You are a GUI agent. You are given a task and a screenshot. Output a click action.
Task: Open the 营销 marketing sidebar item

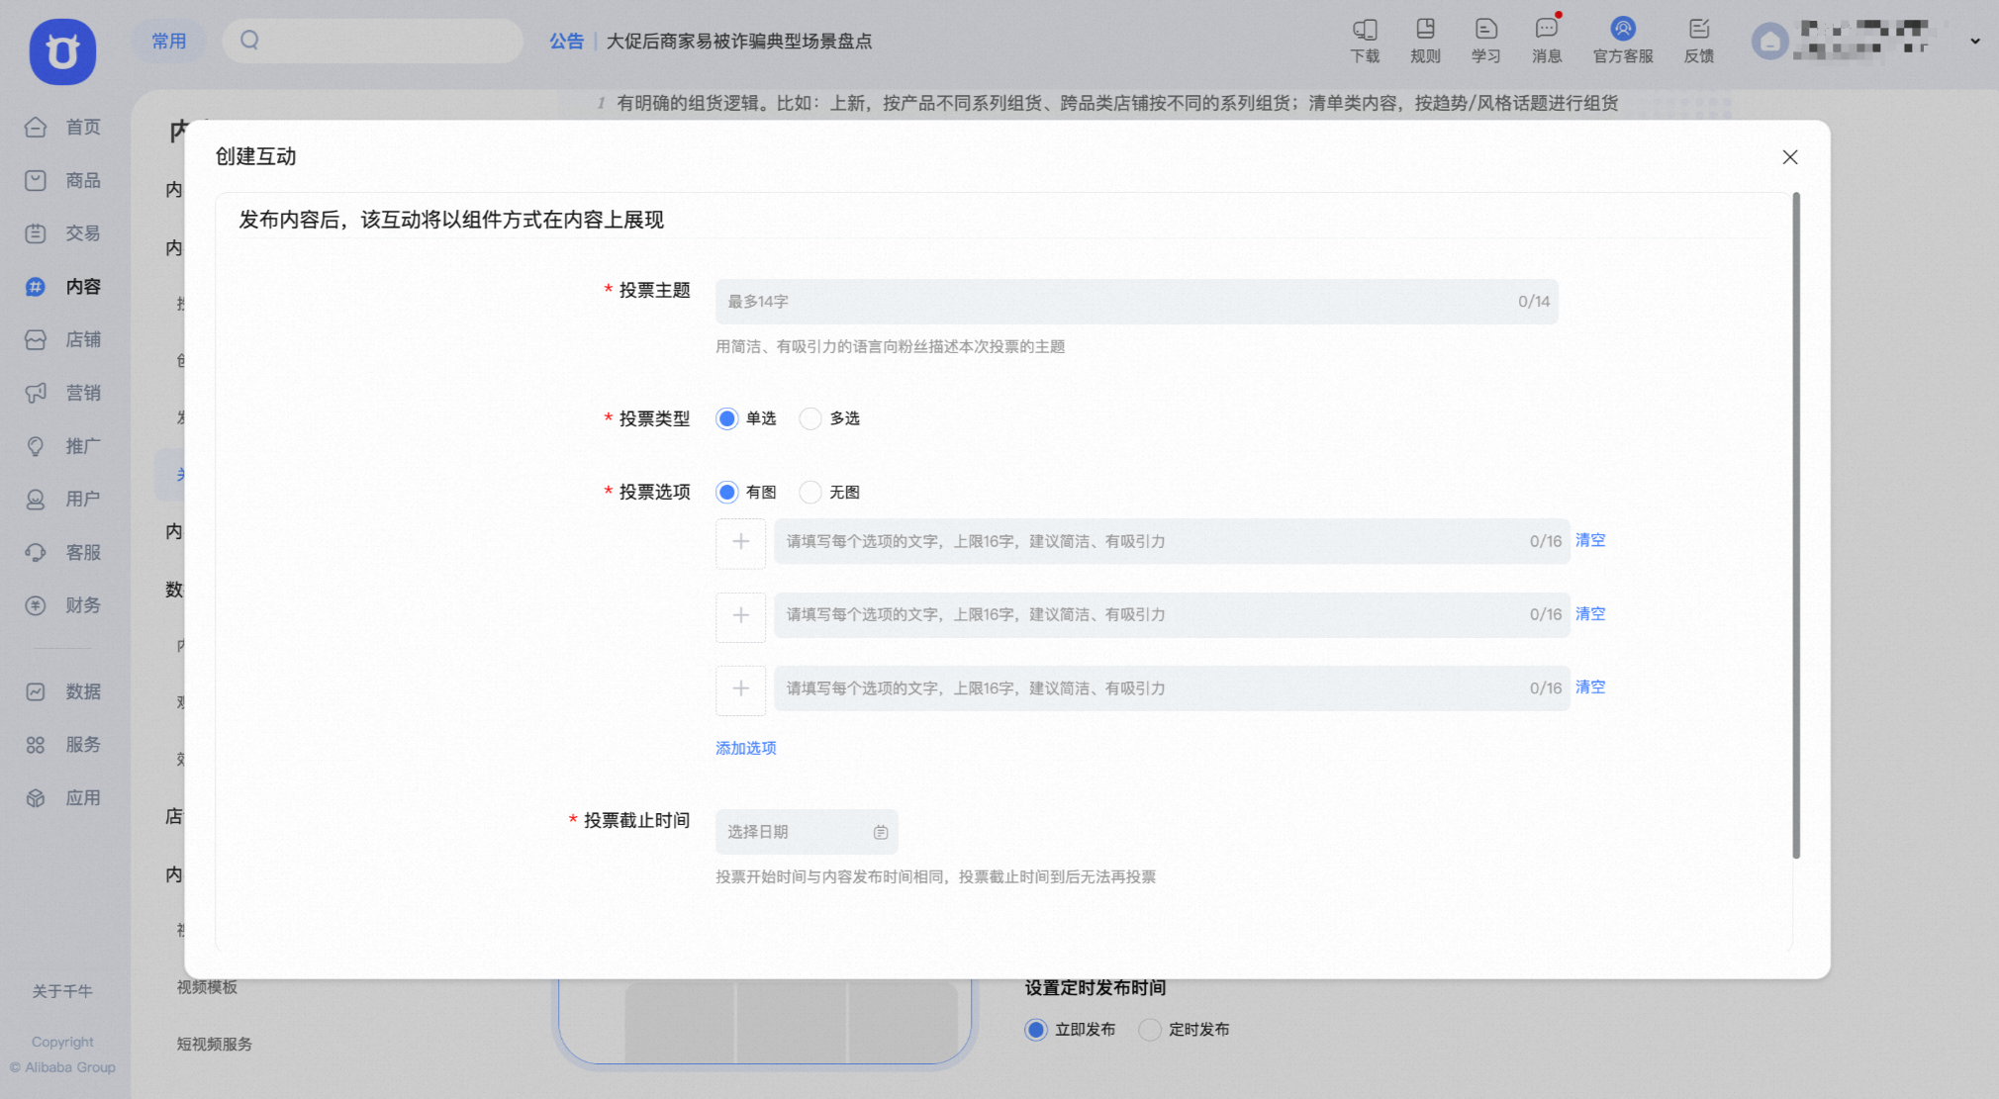coord(64,393)
